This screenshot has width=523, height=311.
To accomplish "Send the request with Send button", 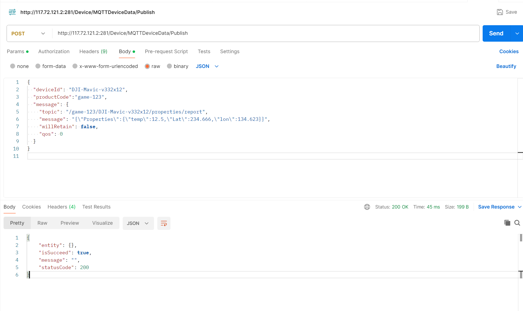I will point(496,33).
